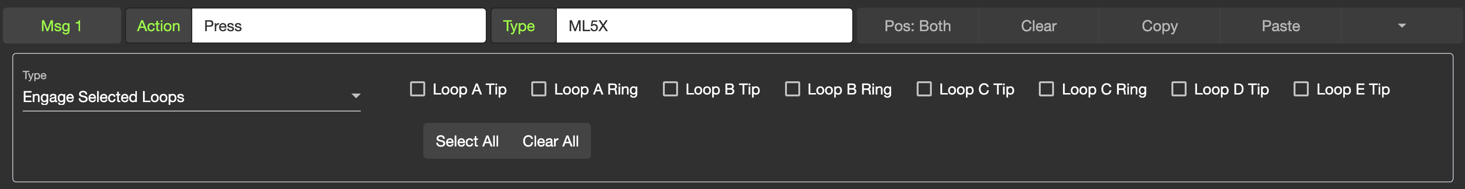The height and width of the screenshot is (189, 1465).
Task: Check the Loop B Ring box
Action: point(792,89)
